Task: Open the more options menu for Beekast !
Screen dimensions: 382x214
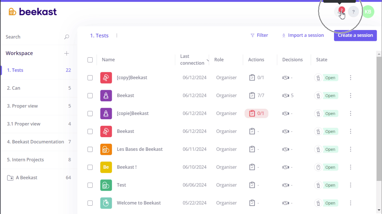Action: (350, 167)
